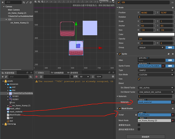This screenshot has height=139, width=175.
Task: Pop out the console panel with its popup icon
Action: [x=109, y=72]
